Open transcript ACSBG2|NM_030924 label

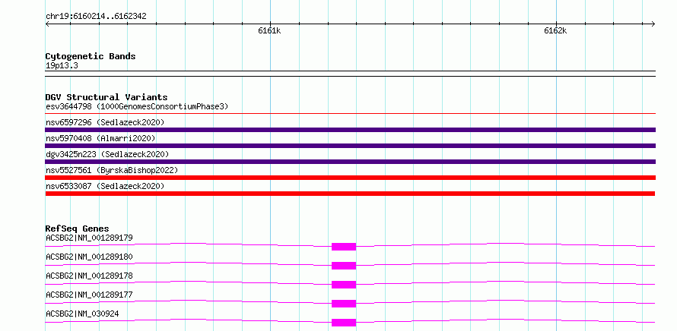click(x=82, y=314)
